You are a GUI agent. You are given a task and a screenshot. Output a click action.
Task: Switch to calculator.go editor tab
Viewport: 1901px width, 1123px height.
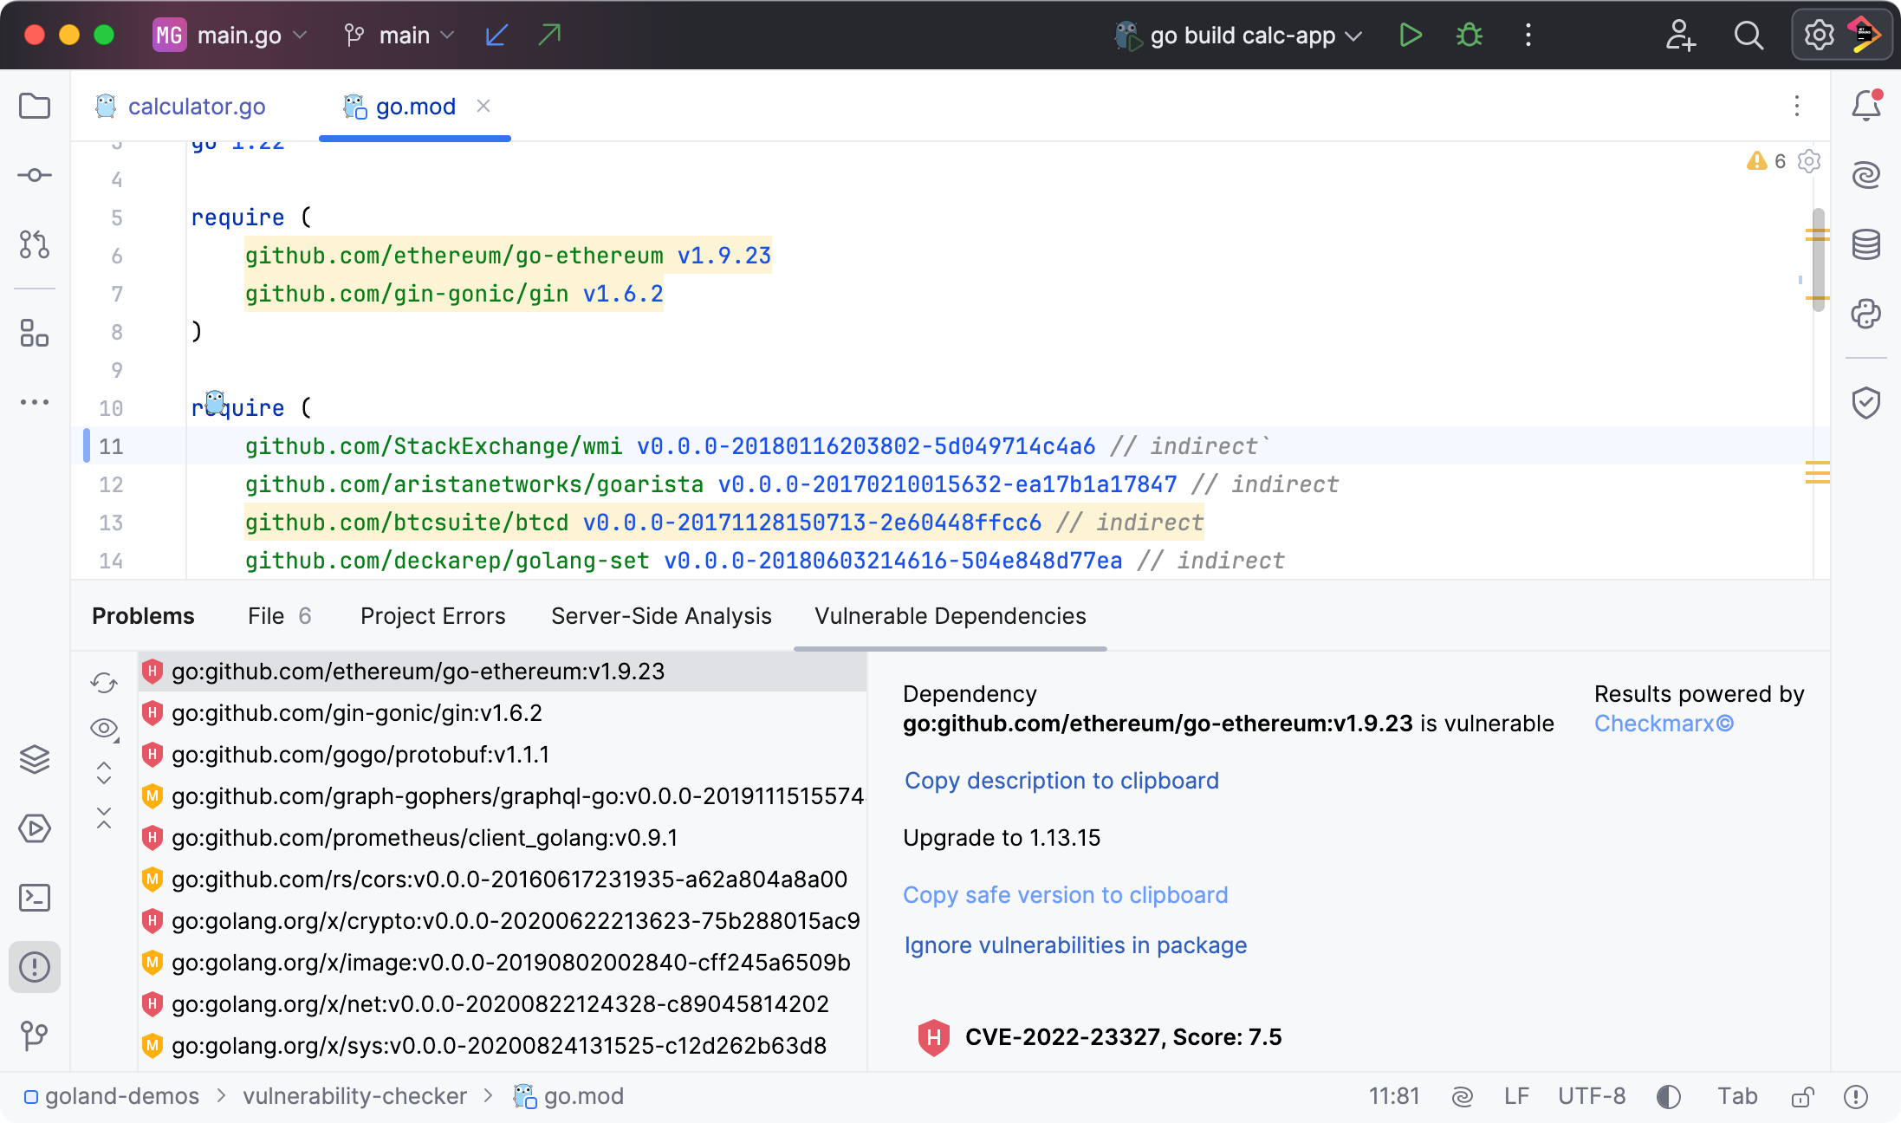[x=180, y=107]
